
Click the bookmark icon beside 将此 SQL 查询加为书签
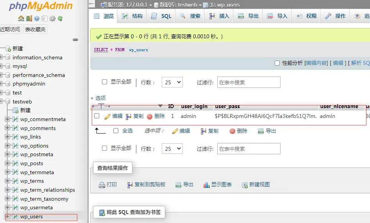coord(102,212)
